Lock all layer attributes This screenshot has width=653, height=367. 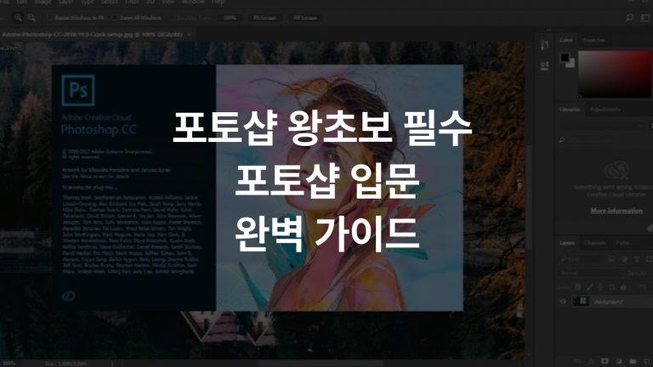coord(623,286)
